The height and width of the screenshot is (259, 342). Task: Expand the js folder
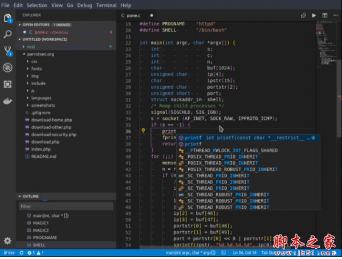pyautogui.click(x=66, y=91)
